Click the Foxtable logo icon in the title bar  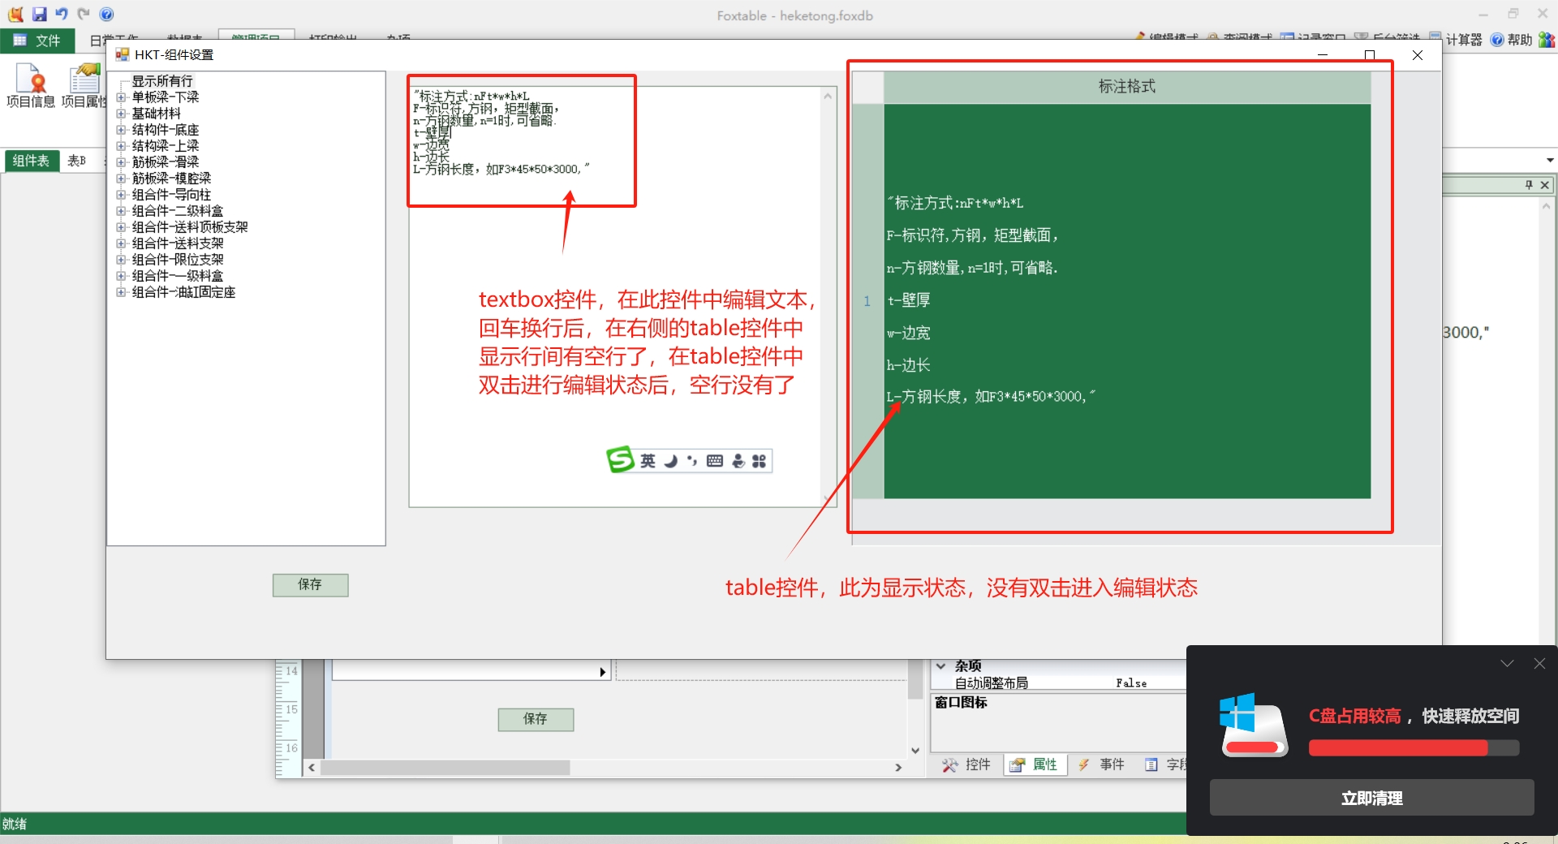point(15,14)
